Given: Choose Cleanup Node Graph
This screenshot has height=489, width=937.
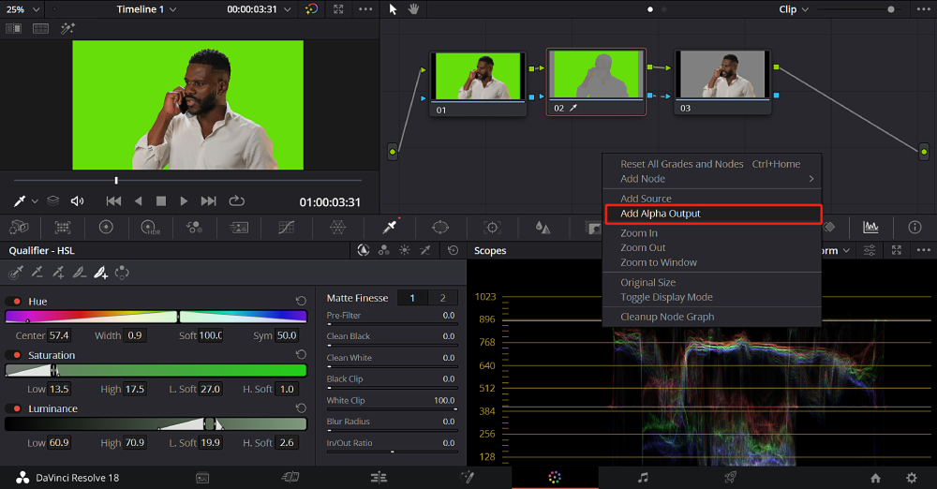Looking at the screenshot, I should [713, 317].
